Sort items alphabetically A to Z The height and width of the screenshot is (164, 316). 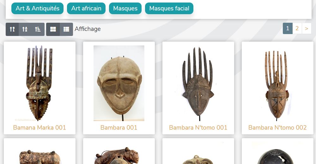pyautogui.click(x=25, y=29)
